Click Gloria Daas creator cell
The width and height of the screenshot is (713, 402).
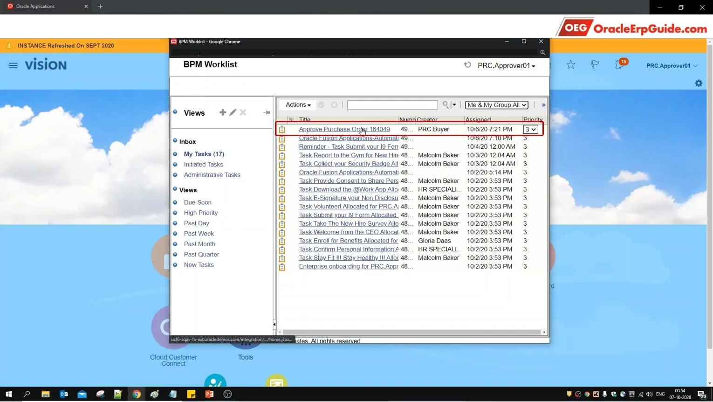(x=434, y=241)
